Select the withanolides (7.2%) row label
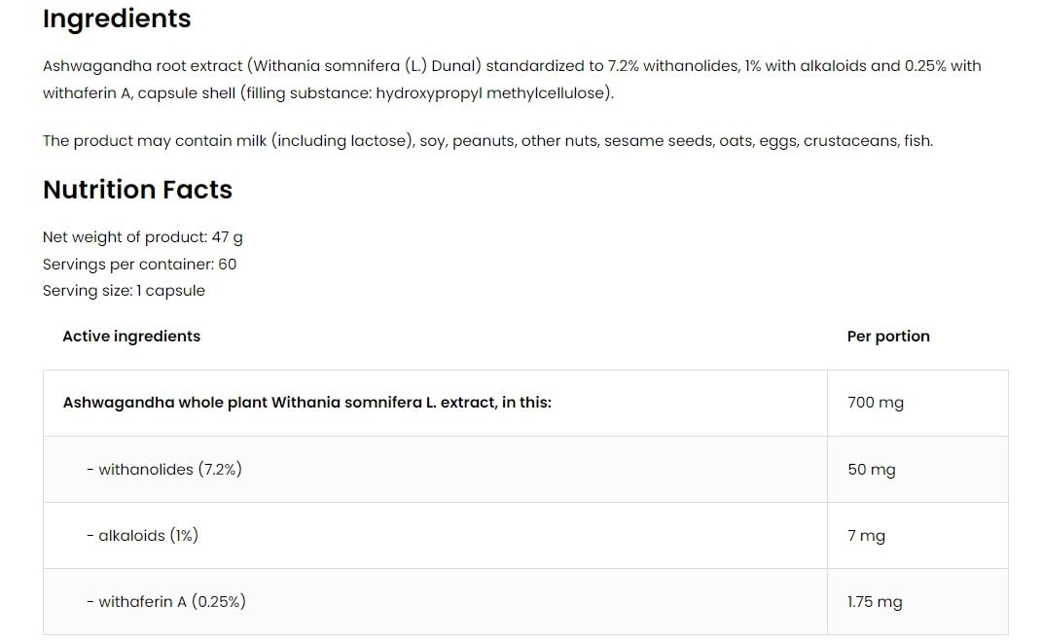The height and width of the screenshot is (640, 1042). pyautogui.click(x=163, y=470)
